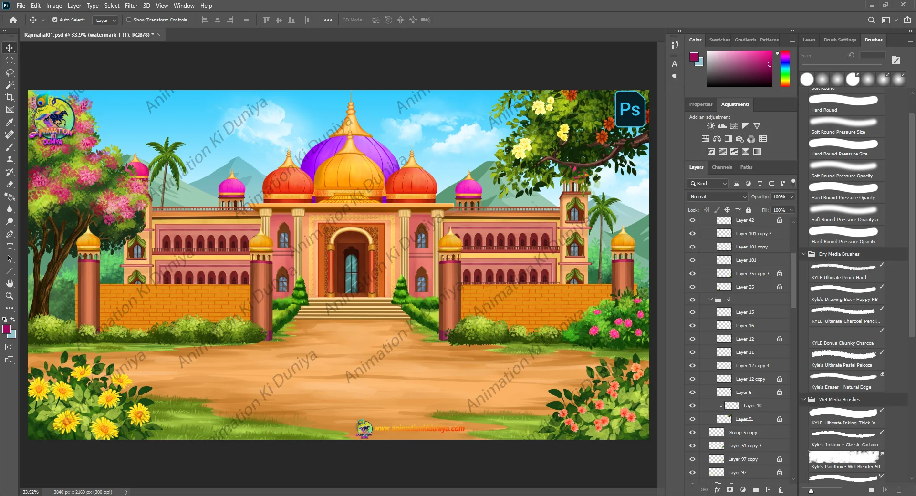Select the Horizontal Type tool
The width and height of the screenshot is (916, 496).
10,247
